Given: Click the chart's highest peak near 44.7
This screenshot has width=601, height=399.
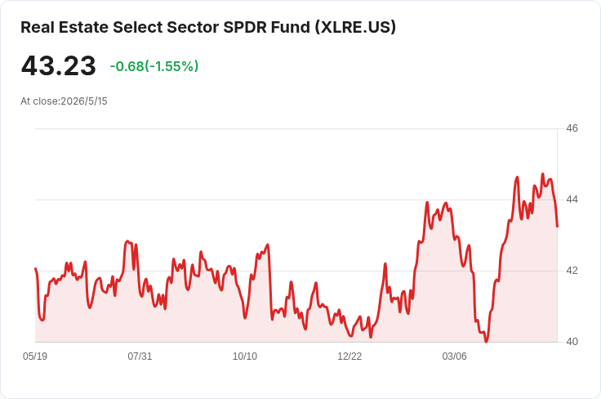Looking at the screenshot, I should click(542, 174).
